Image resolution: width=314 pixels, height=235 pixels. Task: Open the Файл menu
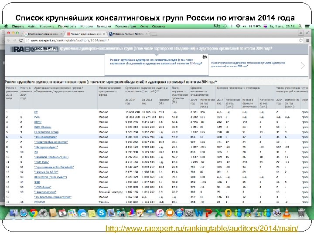pyautogui.click(x=32, y=26)
